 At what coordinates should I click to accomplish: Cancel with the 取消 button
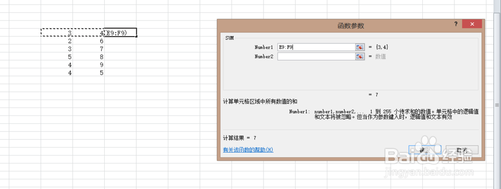click(x=462, y=150)
